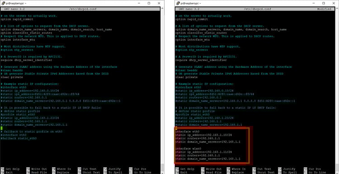Click 'require dhcp_server_identifier' in the right window
This screenshot has height=174, width=339.
coord(201,60)
